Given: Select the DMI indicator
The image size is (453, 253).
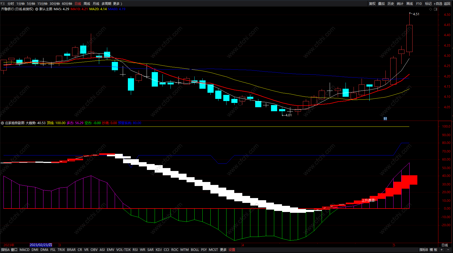Looking at the screenshot, I should 35,250.
